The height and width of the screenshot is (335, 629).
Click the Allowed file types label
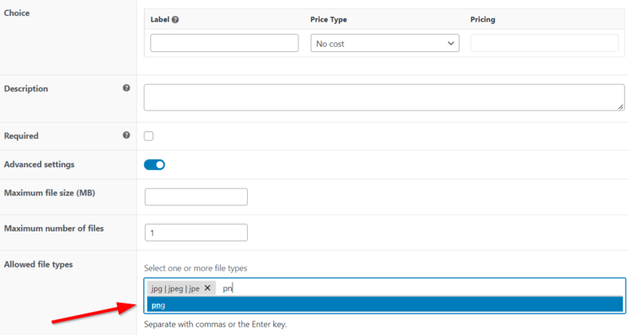pos(38,264)
